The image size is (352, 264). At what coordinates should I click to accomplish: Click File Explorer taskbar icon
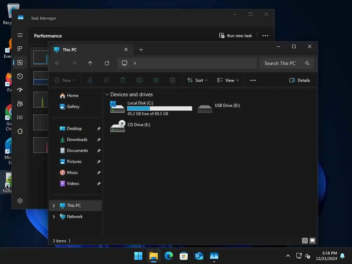tap(154, 256)
